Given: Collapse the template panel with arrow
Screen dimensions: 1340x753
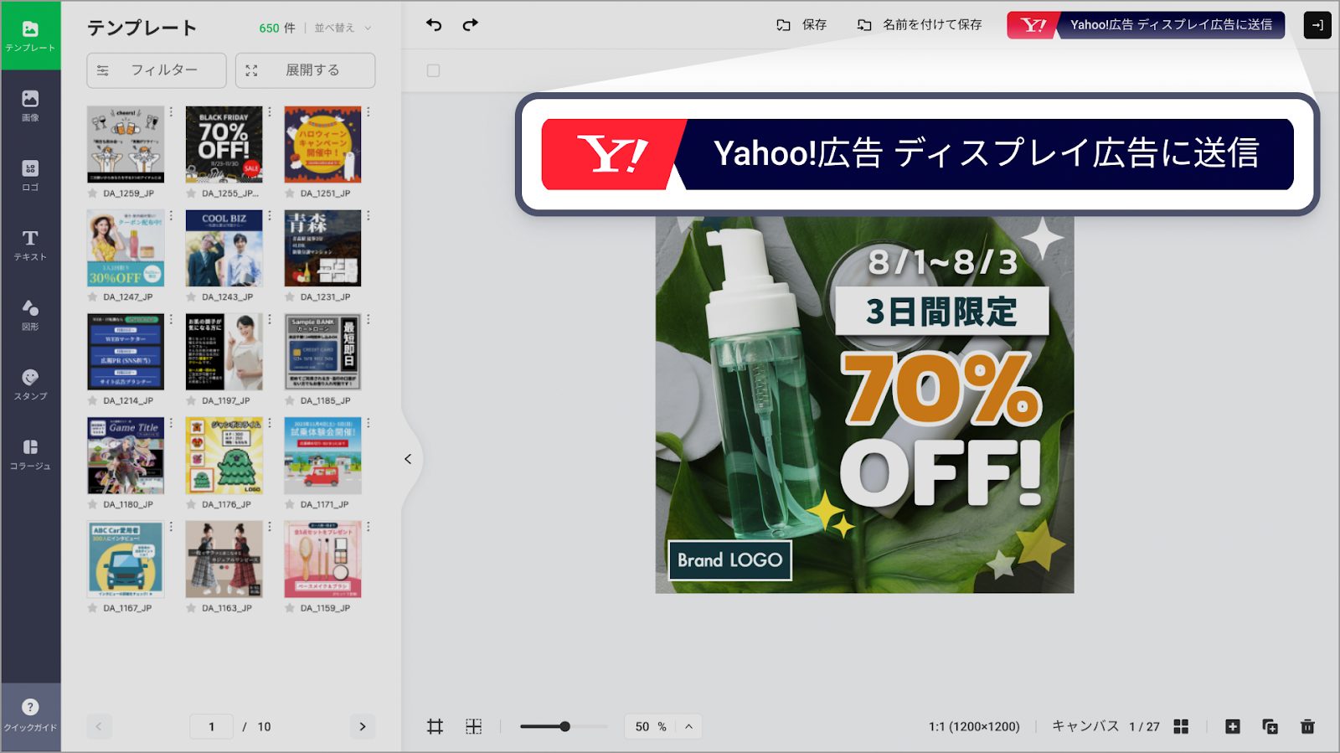Looking at the screenshot, I should coord(408,459).
